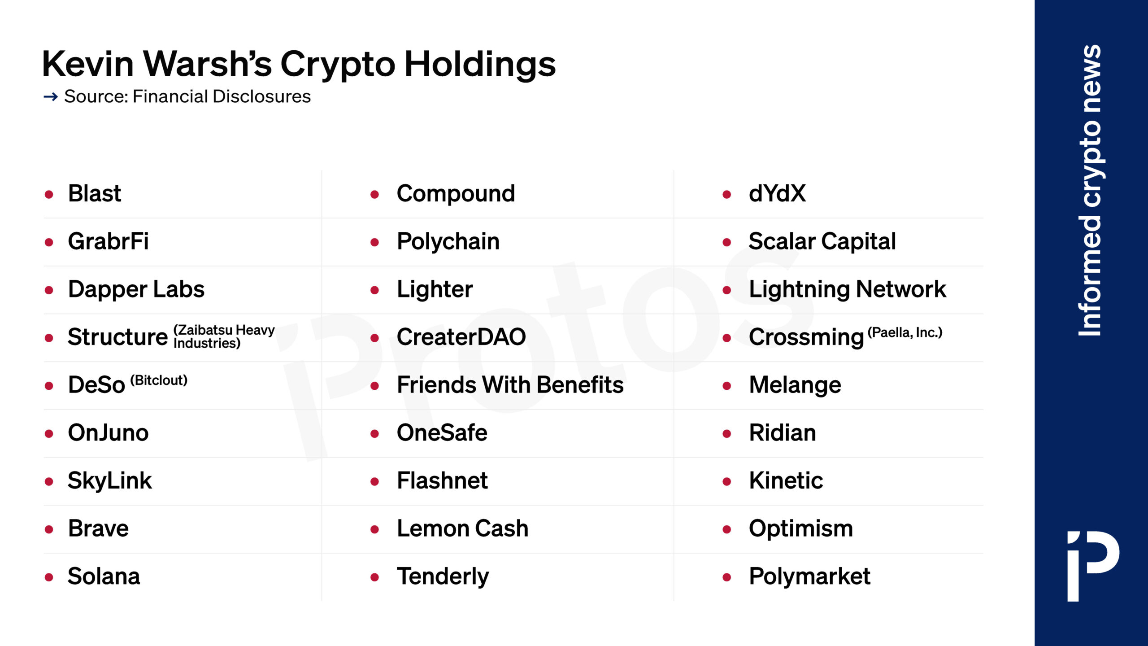Click the red bullet beside dYdX

(727, 195)
